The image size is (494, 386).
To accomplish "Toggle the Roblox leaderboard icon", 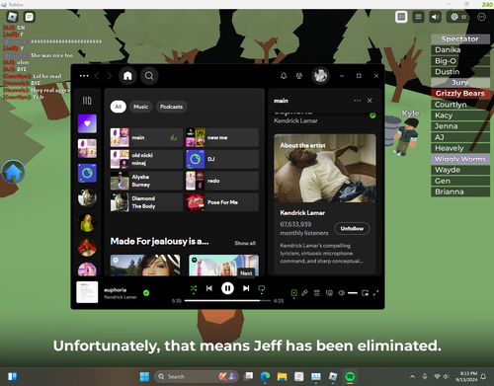I will coord(401,17).
